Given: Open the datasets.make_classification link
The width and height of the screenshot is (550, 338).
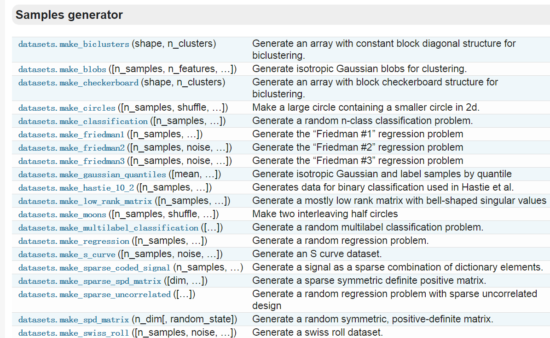Looking at the screenshot, I should coord(83,122).
